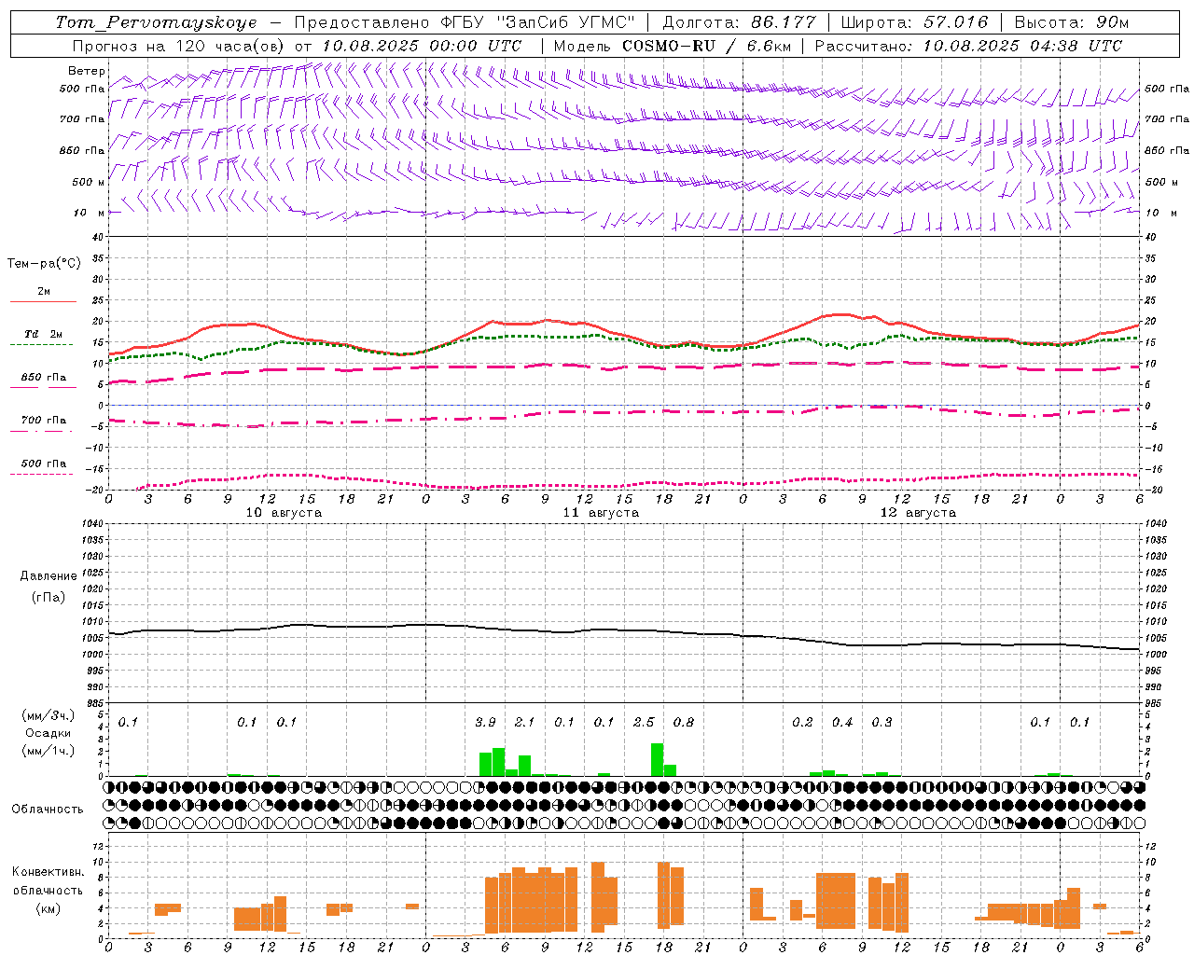Click the elevation text Высота: 90м
Viewport: 1194px width, 955px height.
point(1071,22)
